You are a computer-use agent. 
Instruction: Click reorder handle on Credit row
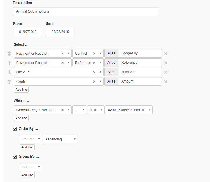coord(9,82)
